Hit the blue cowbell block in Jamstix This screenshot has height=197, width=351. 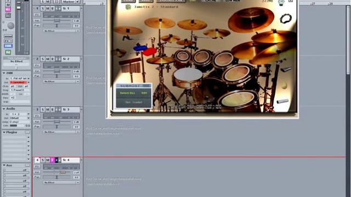point(140,48)
